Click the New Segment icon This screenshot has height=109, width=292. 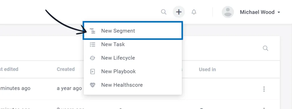pos(93,31)
